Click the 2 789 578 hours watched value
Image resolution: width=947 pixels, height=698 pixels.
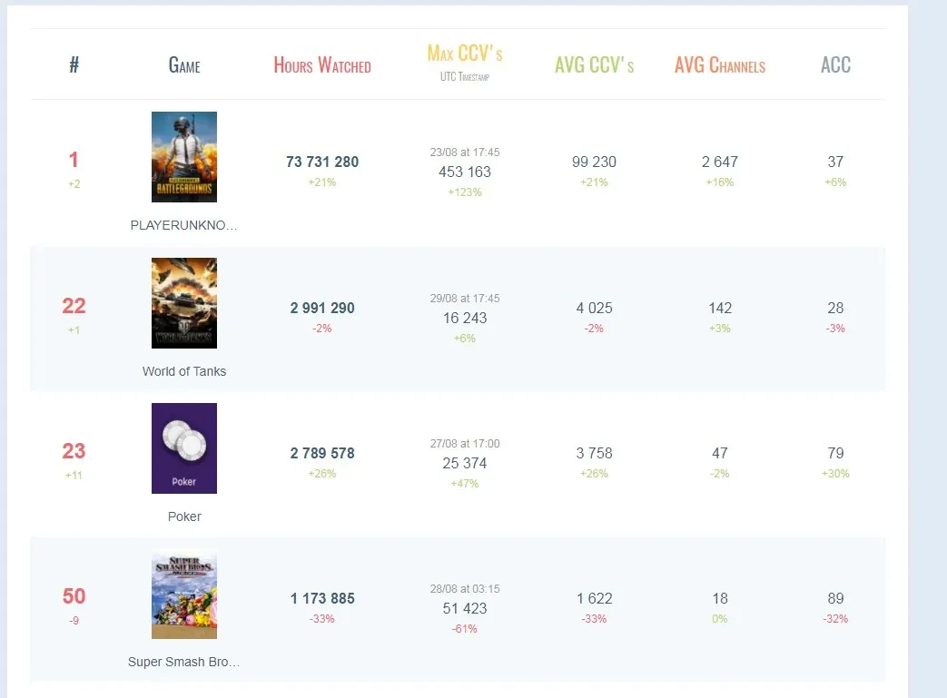[x=322, y=453]
